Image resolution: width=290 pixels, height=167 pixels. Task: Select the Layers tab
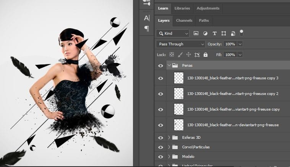[x=164, y=21]
